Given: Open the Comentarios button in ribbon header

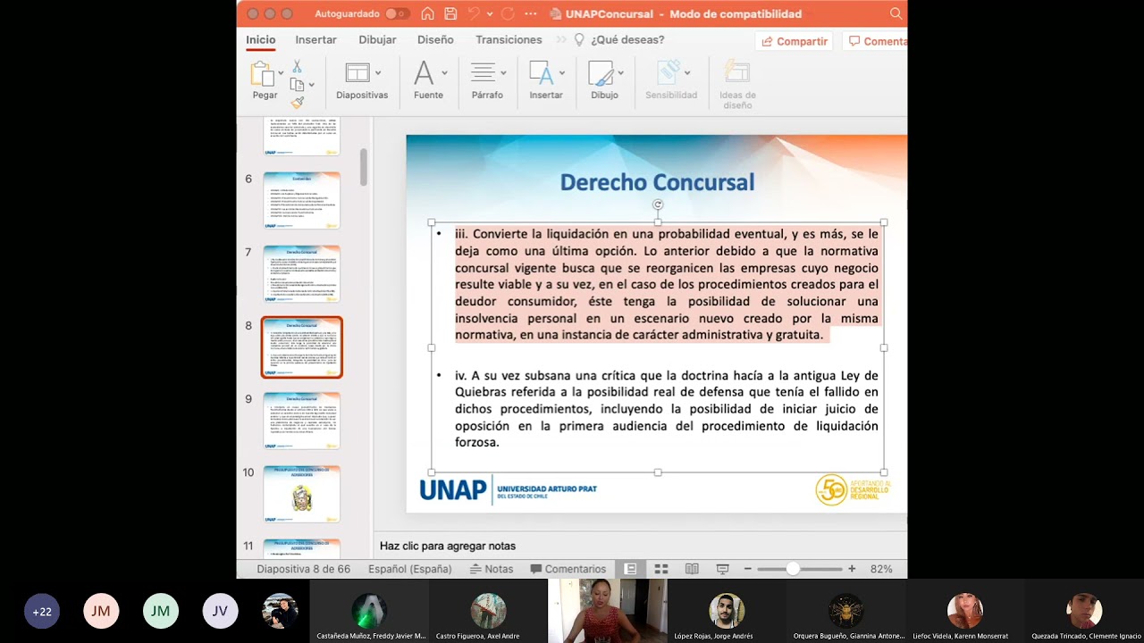Looking at the screenshot, I should (876, 41).
